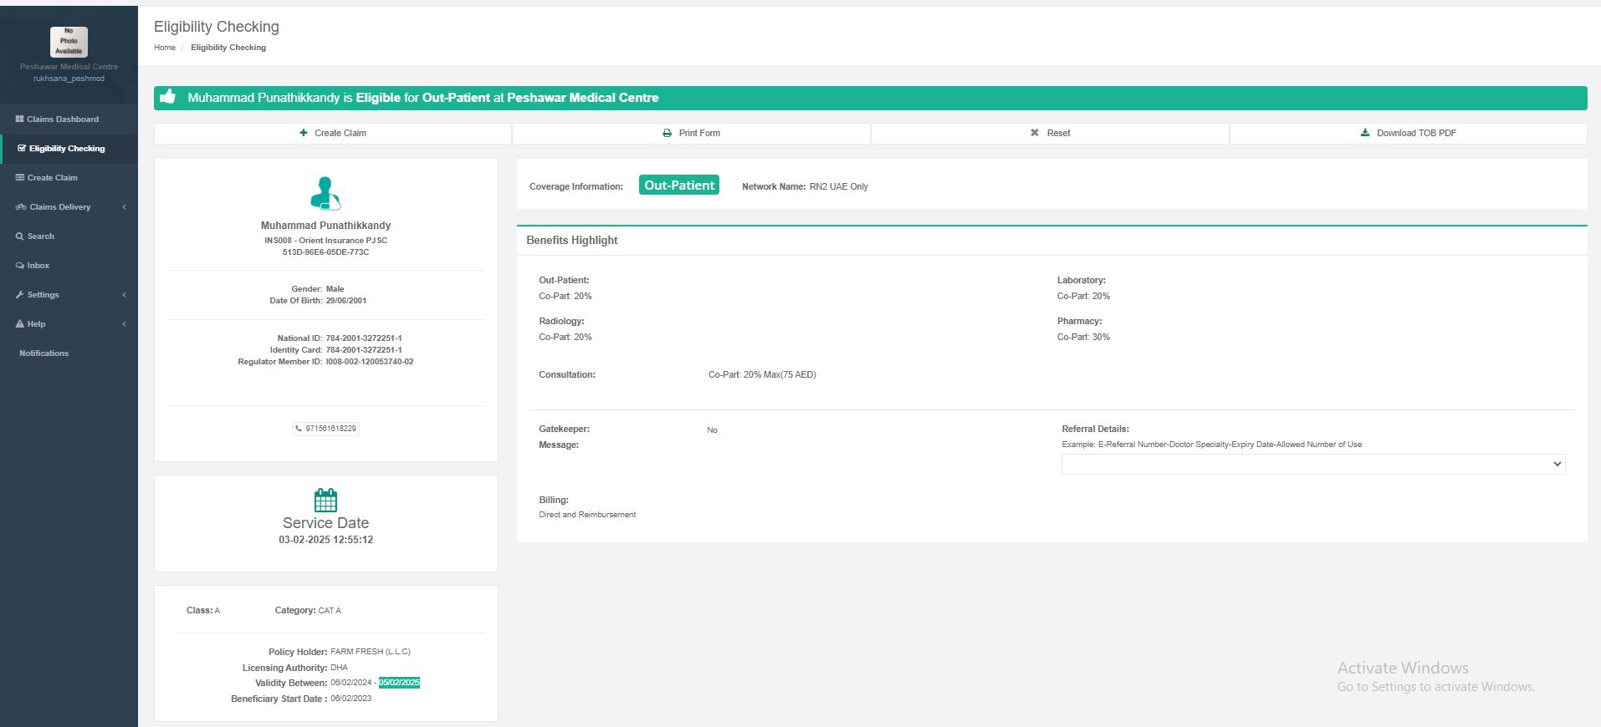
Task: Click the thumbs-up icon in eligibility banner
Action: (168, 97)
